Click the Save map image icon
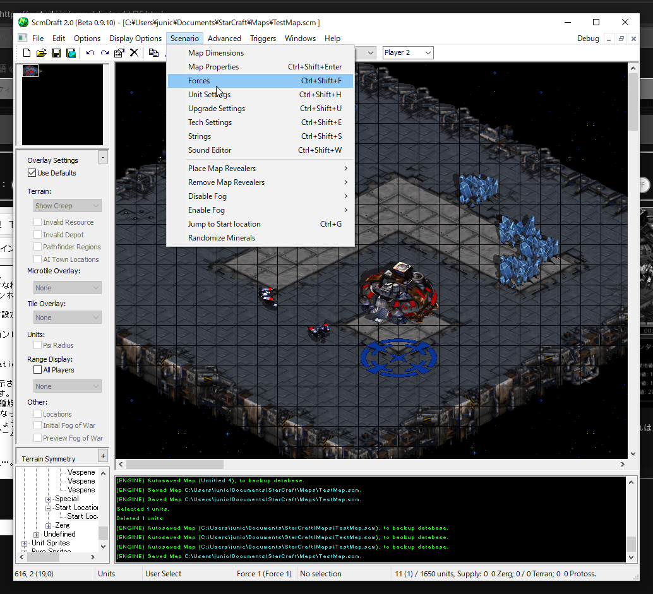This screenshot has height=594, width=653. click(71, 53)
